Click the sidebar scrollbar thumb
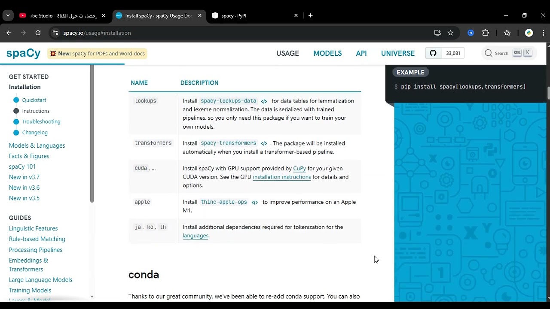 [92, 133]
